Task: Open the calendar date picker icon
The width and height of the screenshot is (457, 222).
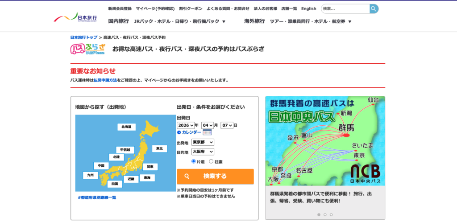Action: click(x=207, y=132)
